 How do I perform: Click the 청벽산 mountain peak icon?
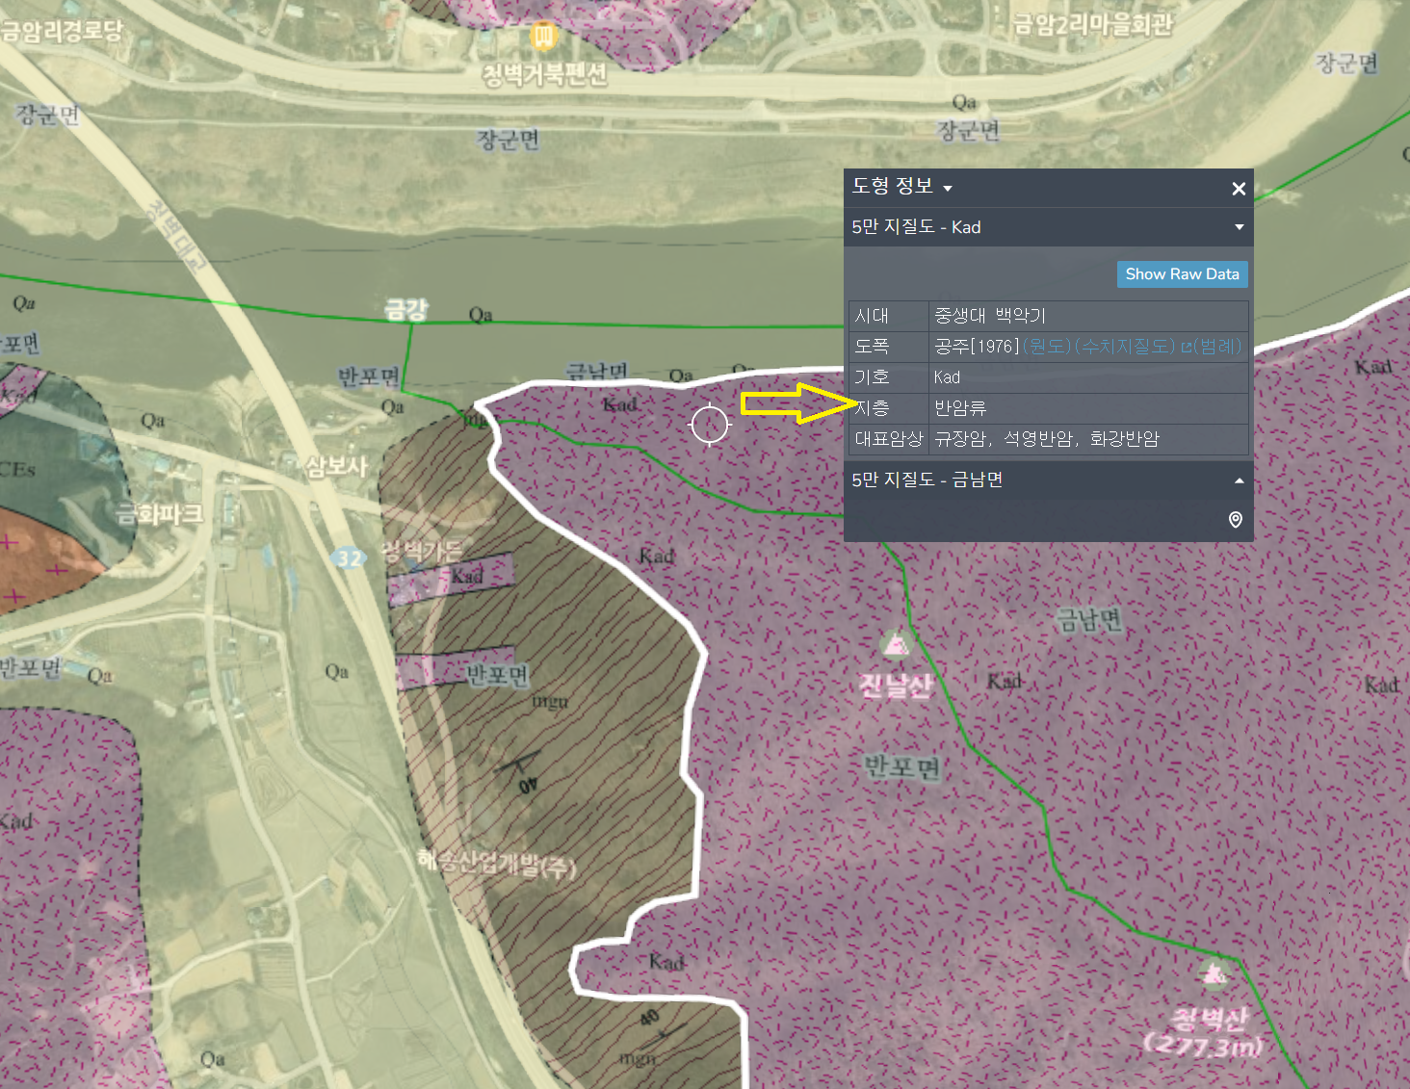[1214, 974]
